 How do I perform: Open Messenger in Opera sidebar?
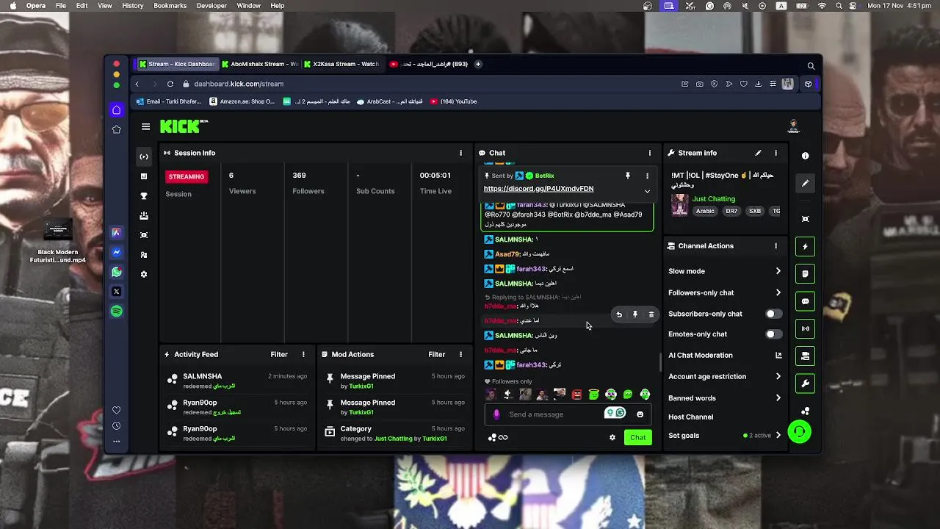(116, 252)
